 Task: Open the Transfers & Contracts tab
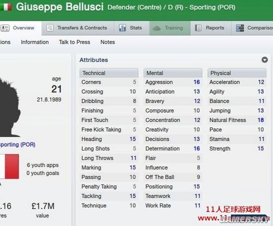click(x=78, y=28)
